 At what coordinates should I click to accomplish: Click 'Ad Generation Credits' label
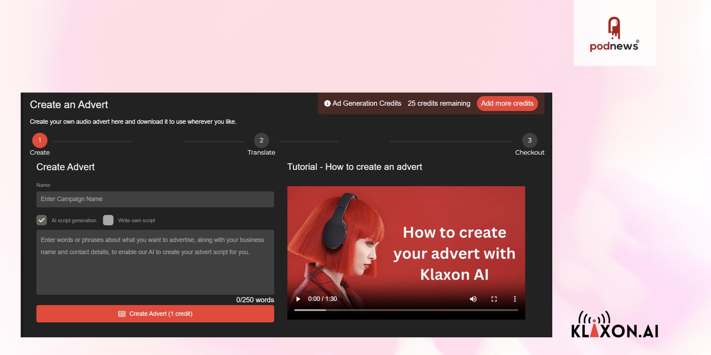pos(367,103)
